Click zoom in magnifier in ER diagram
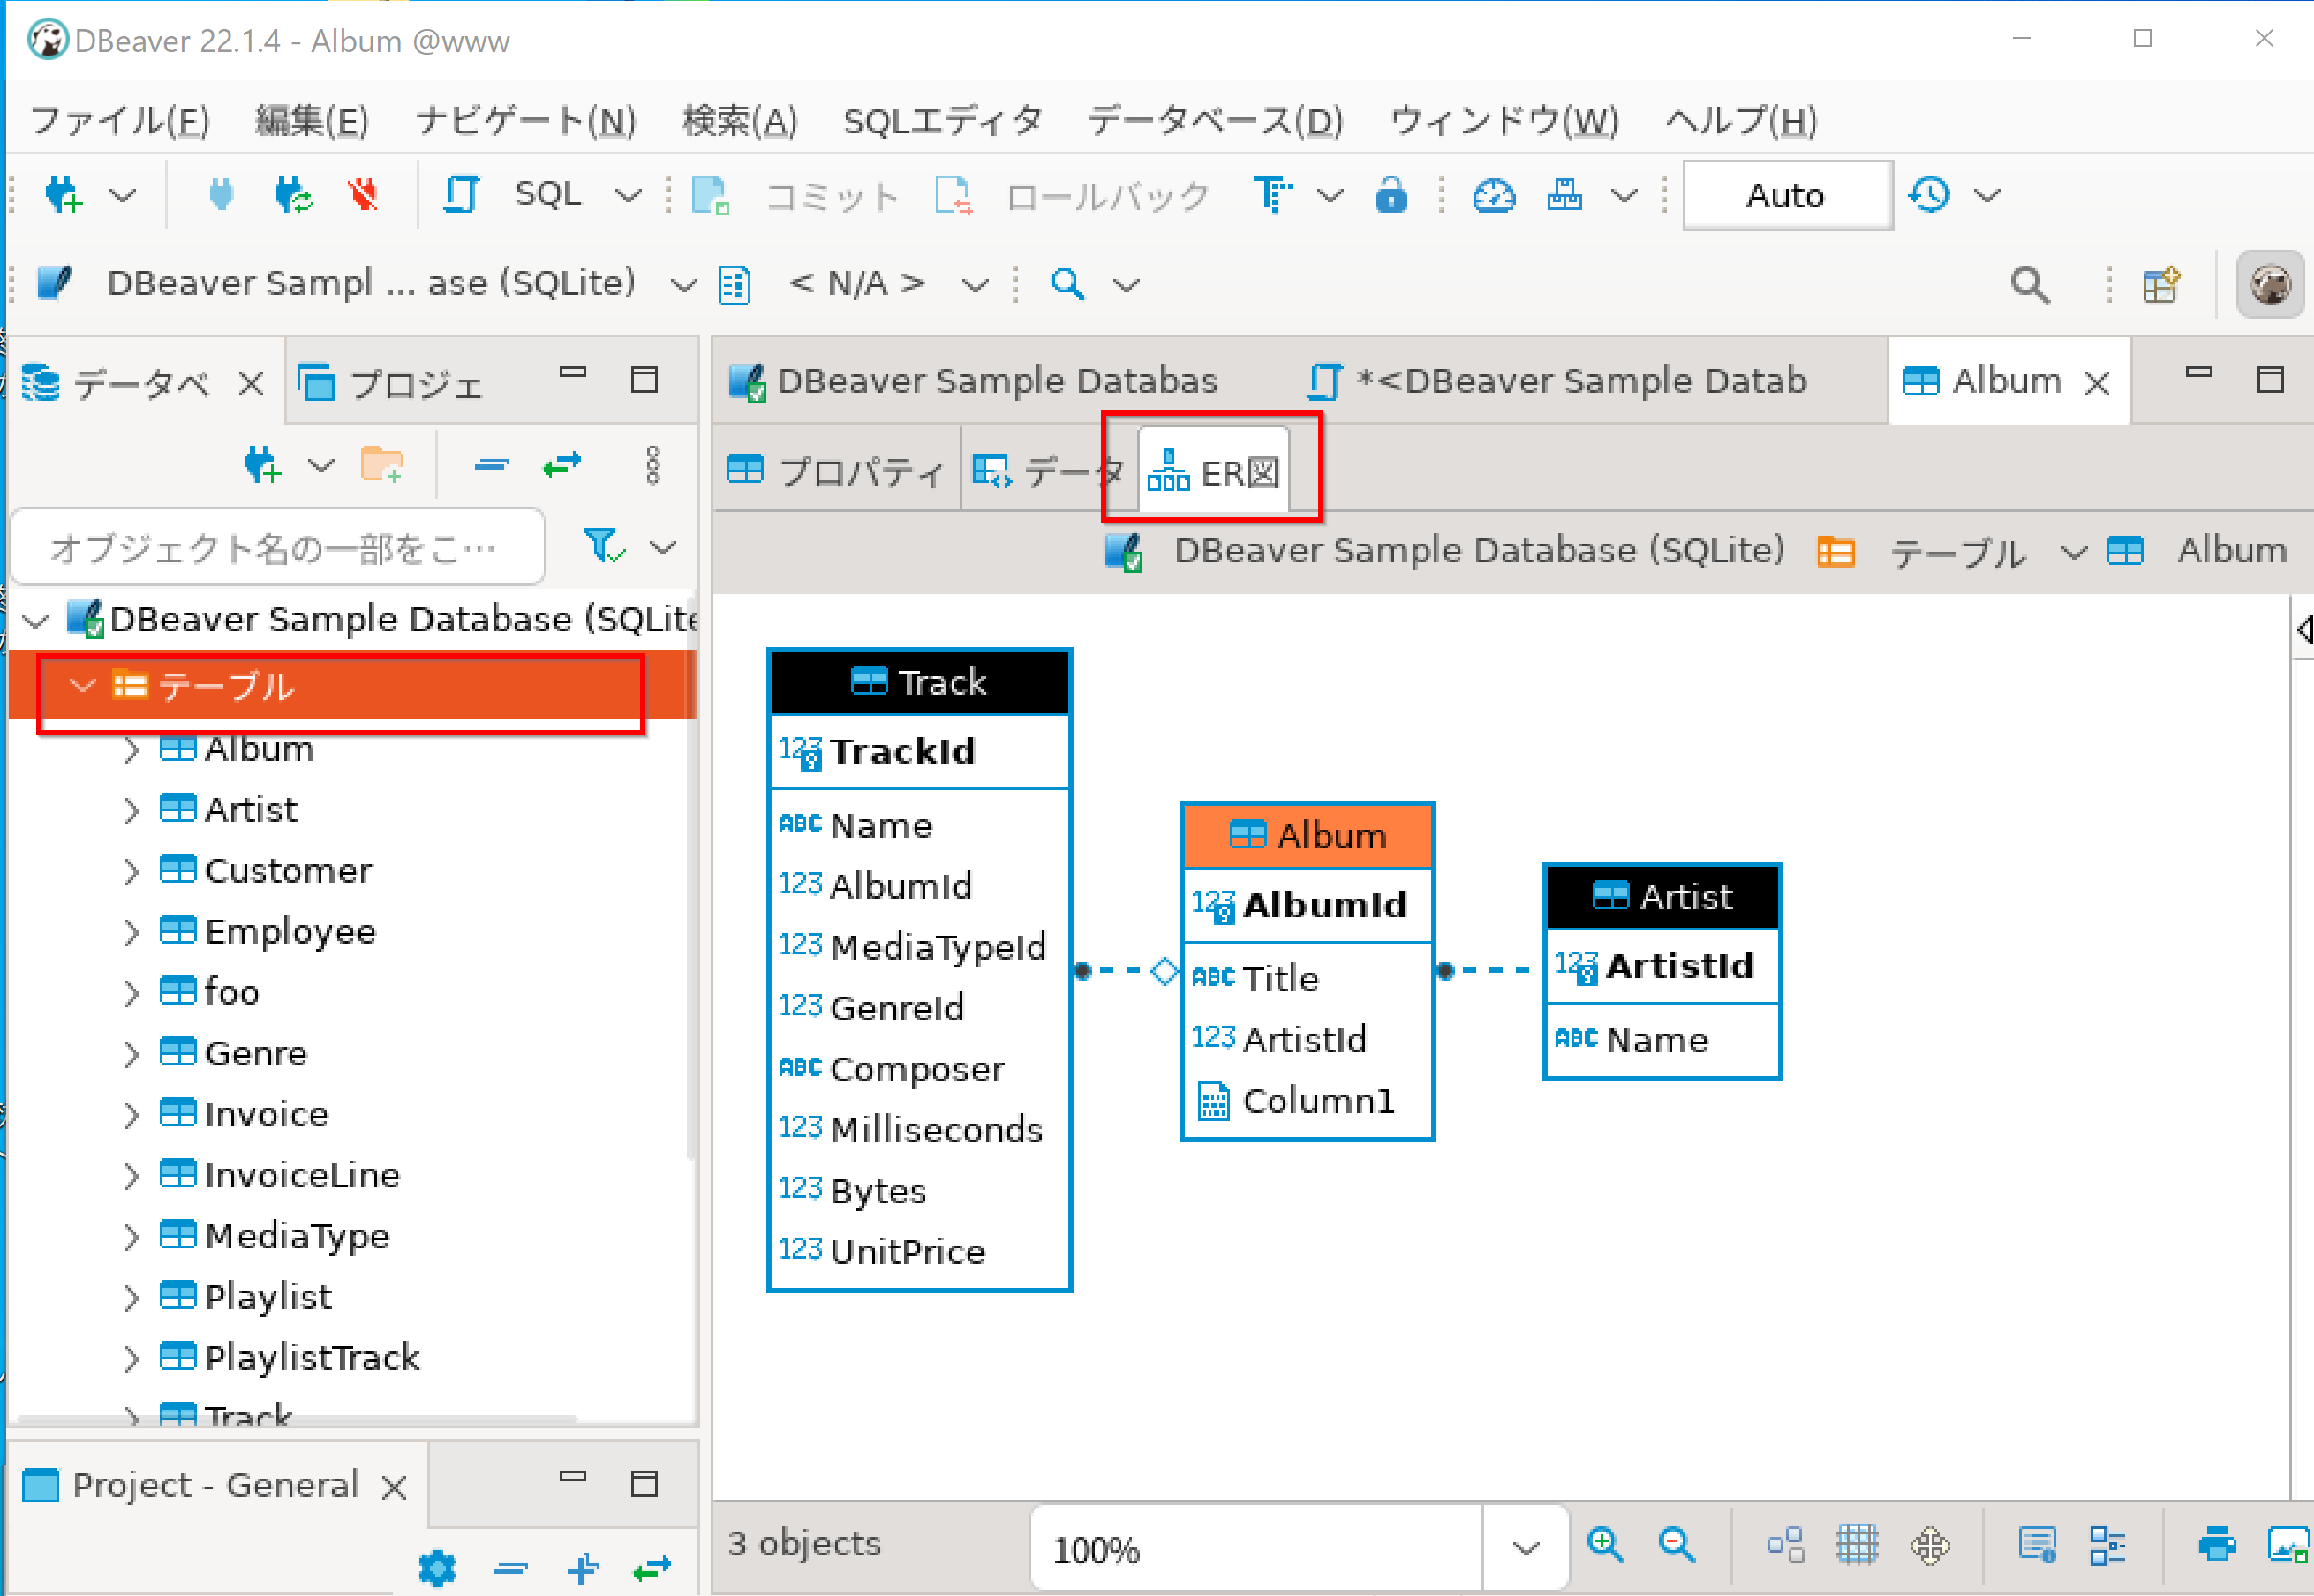 [x=1604, y=1545]
